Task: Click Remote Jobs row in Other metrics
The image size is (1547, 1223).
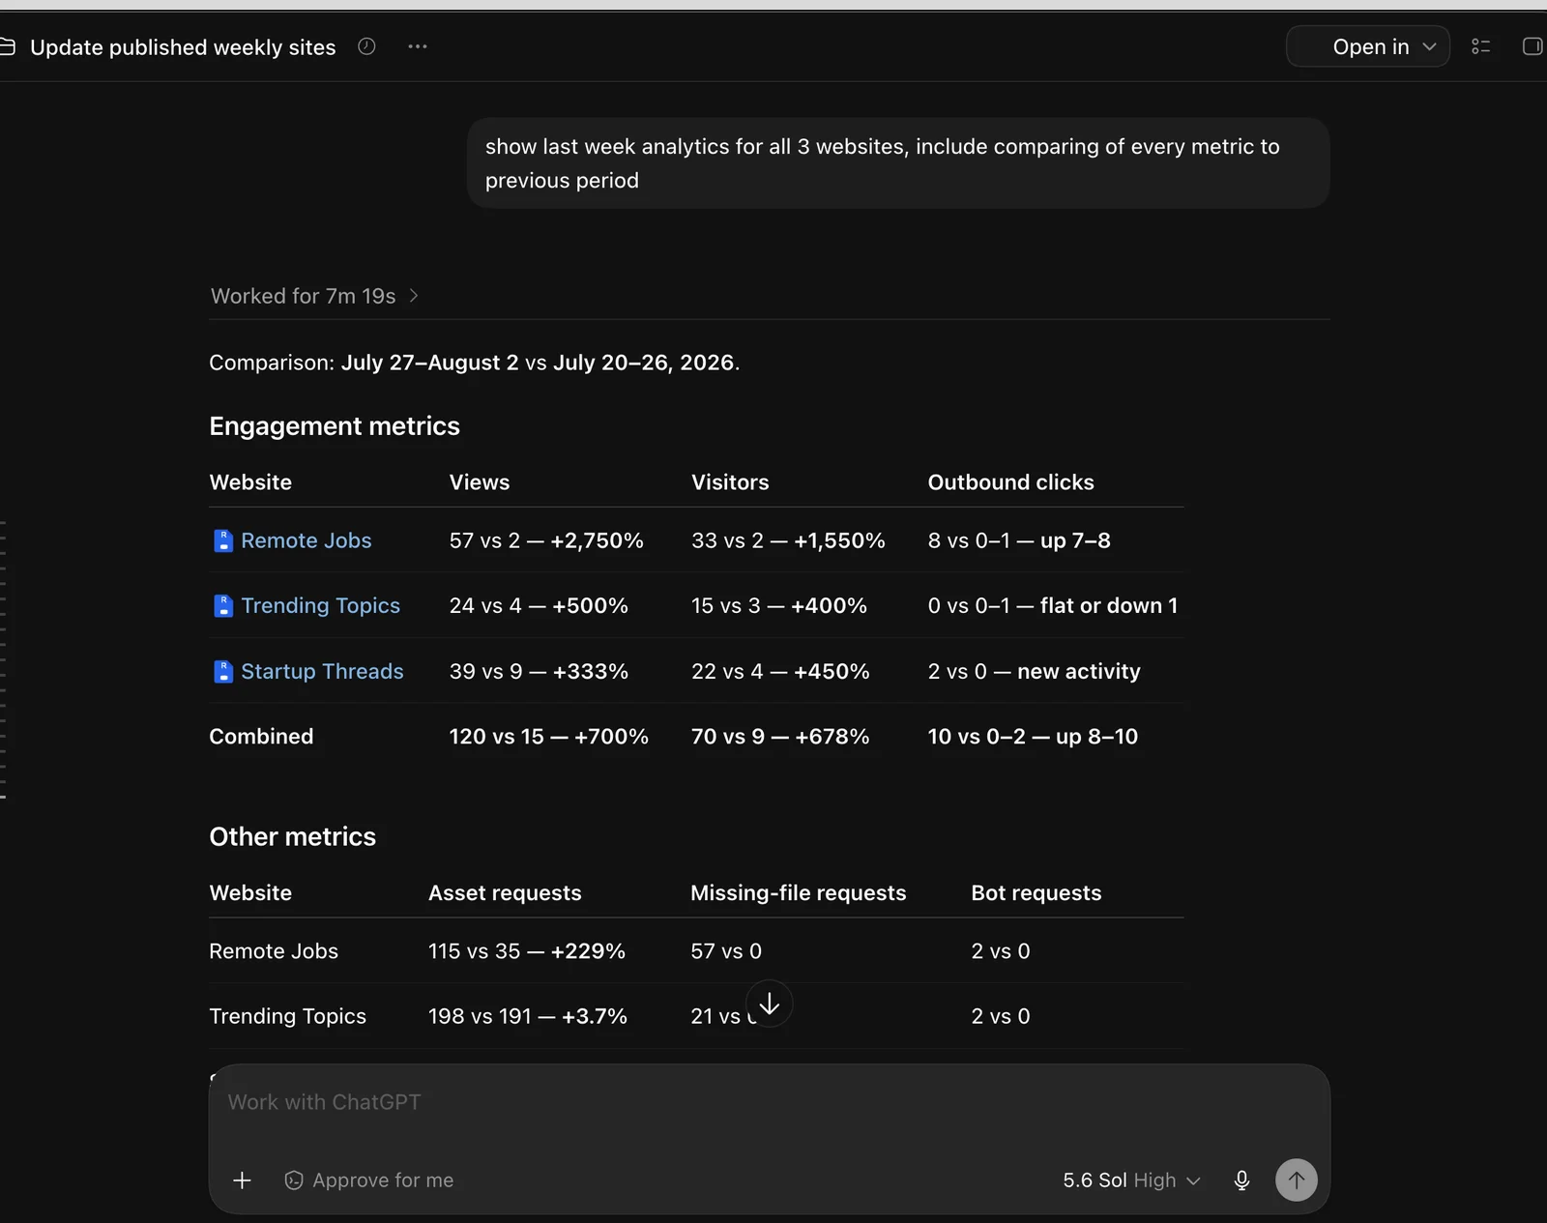Action: 696,951
